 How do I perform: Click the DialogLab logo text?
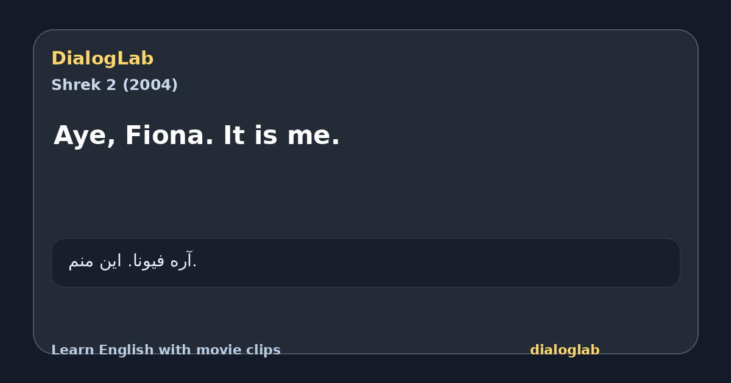pyautogui.click(x=102, y=59)
